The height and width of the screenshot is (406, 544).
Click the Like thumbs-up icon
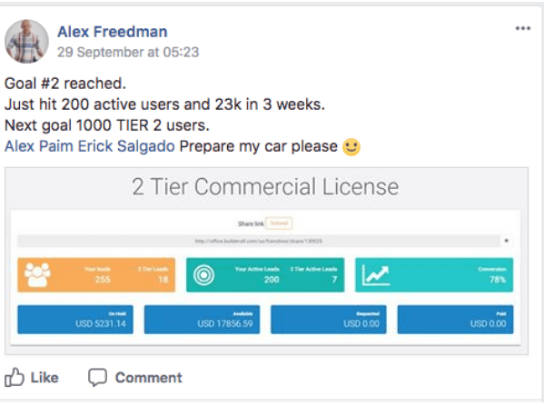click(x=15, y=377)
